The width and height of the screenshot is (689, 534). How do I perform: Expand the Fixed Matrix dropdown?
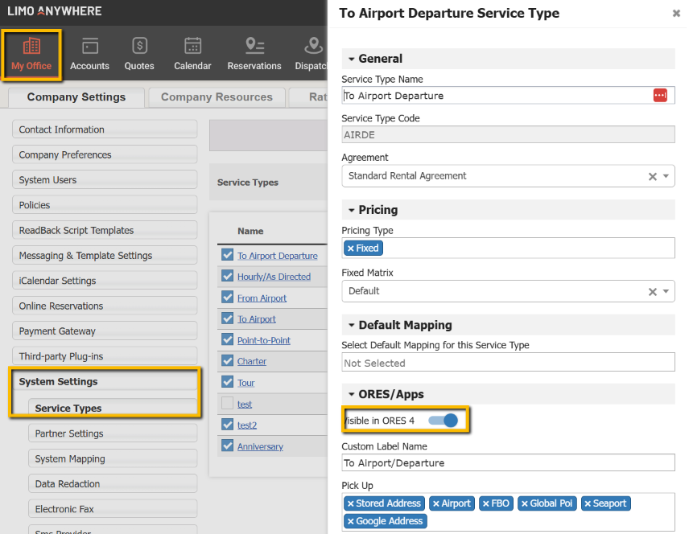(666, 291)
